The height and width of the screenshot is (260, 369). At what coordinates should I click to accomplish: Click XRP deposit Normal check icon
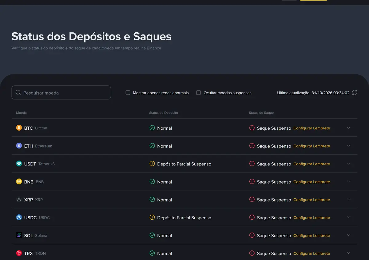152,199
